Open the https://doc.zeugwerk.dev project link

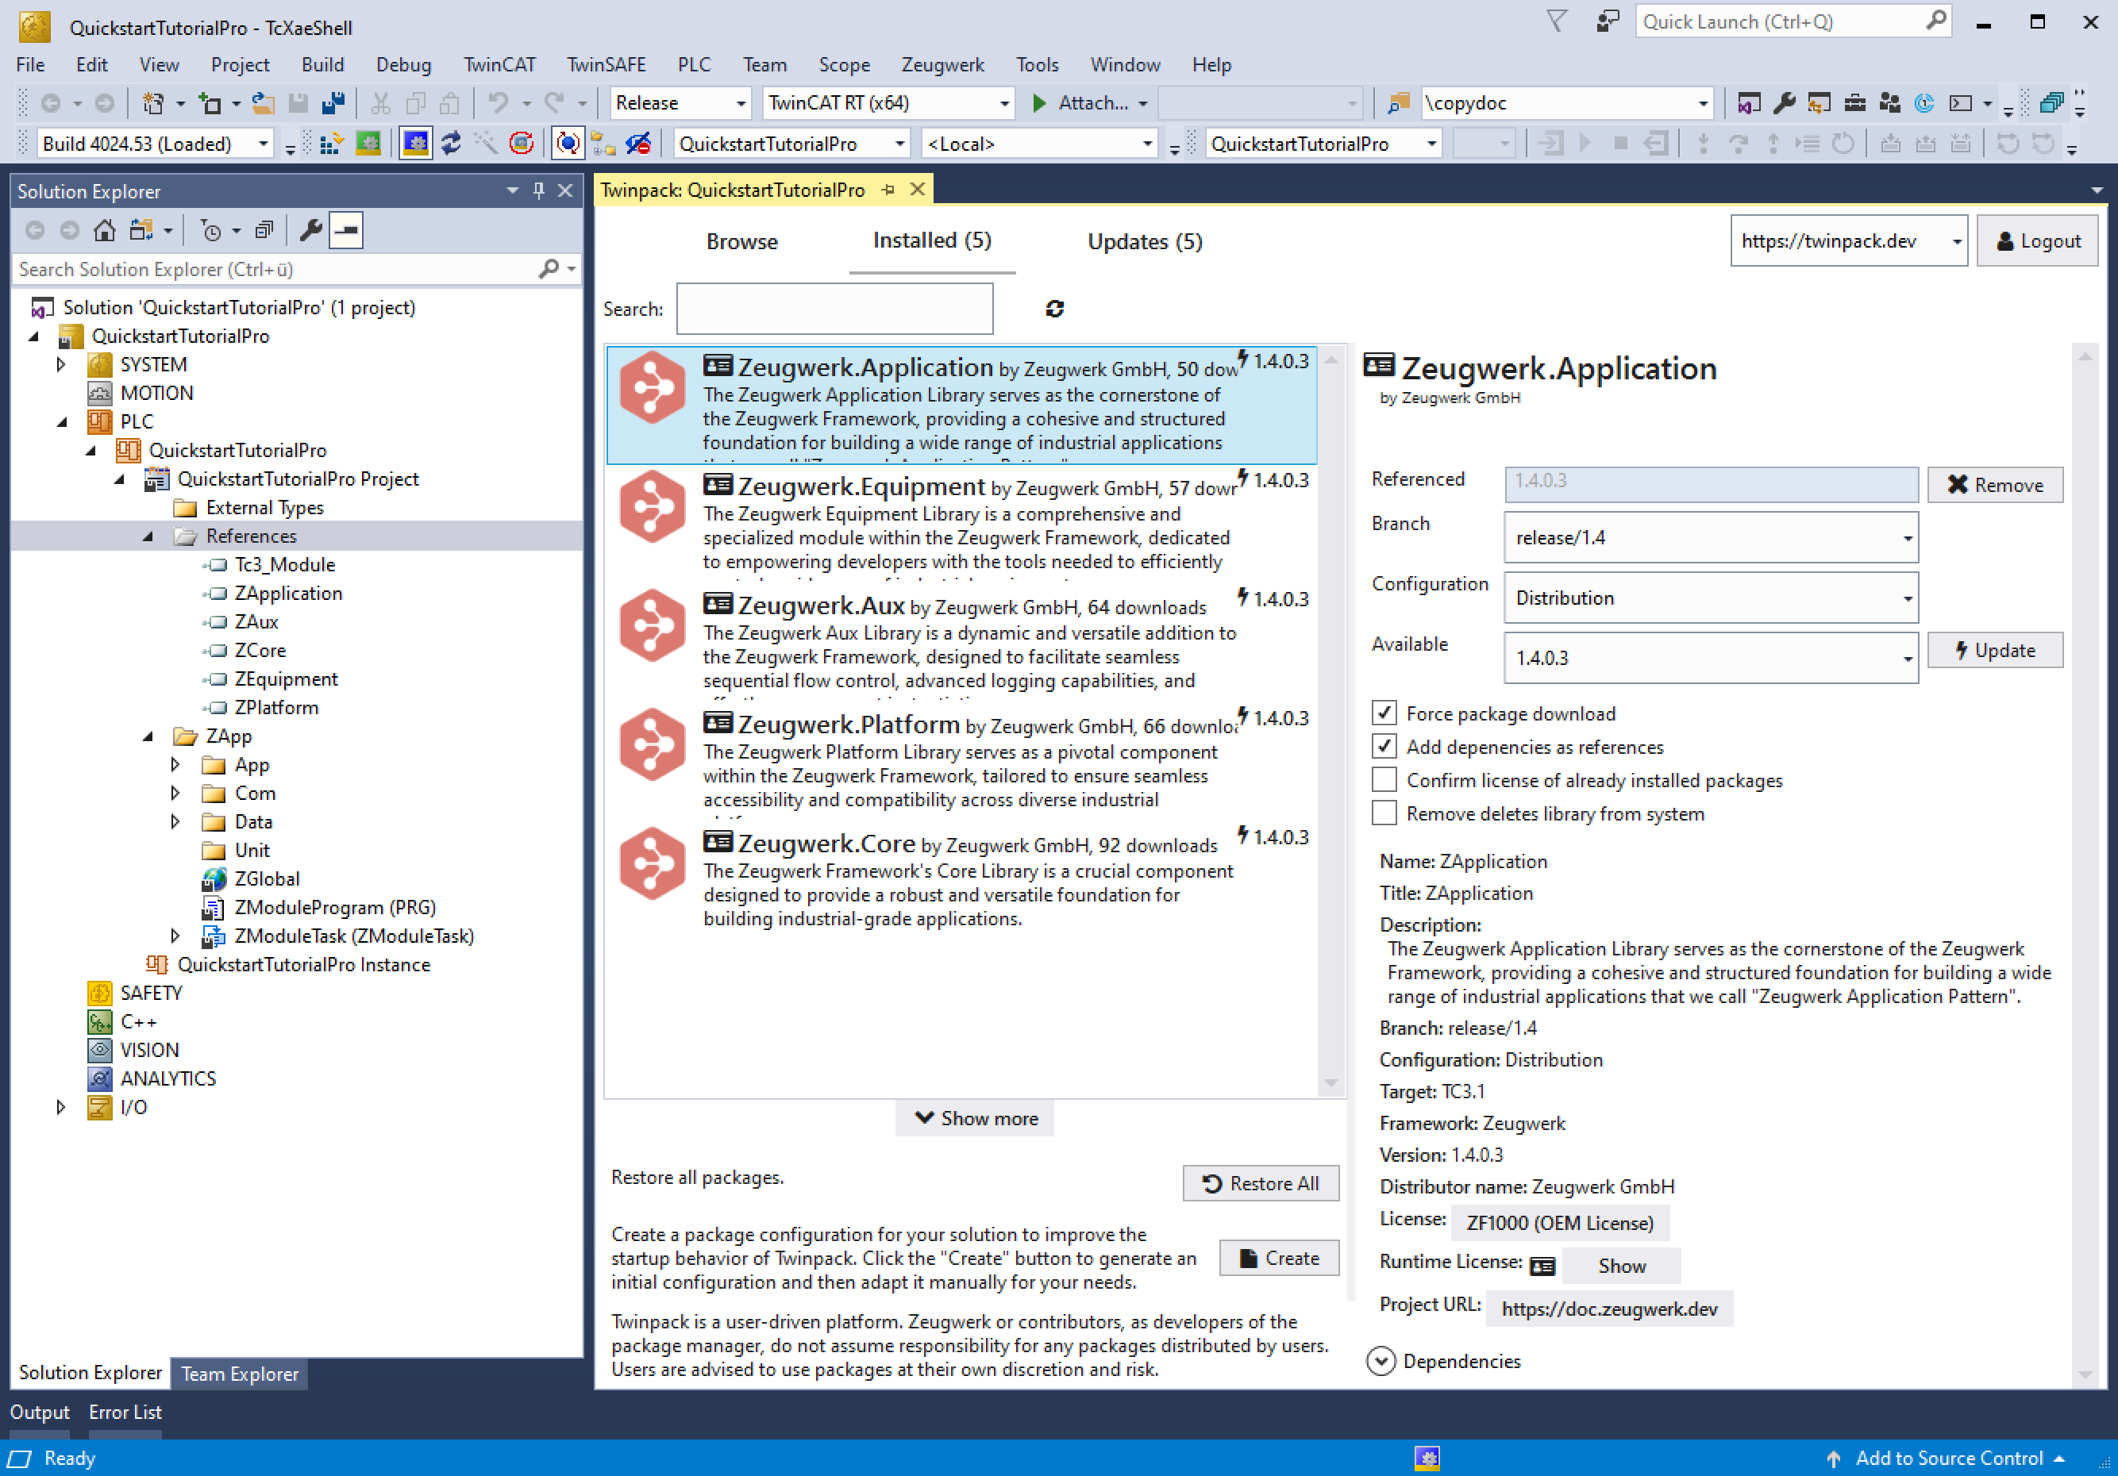(1609, 1309)
